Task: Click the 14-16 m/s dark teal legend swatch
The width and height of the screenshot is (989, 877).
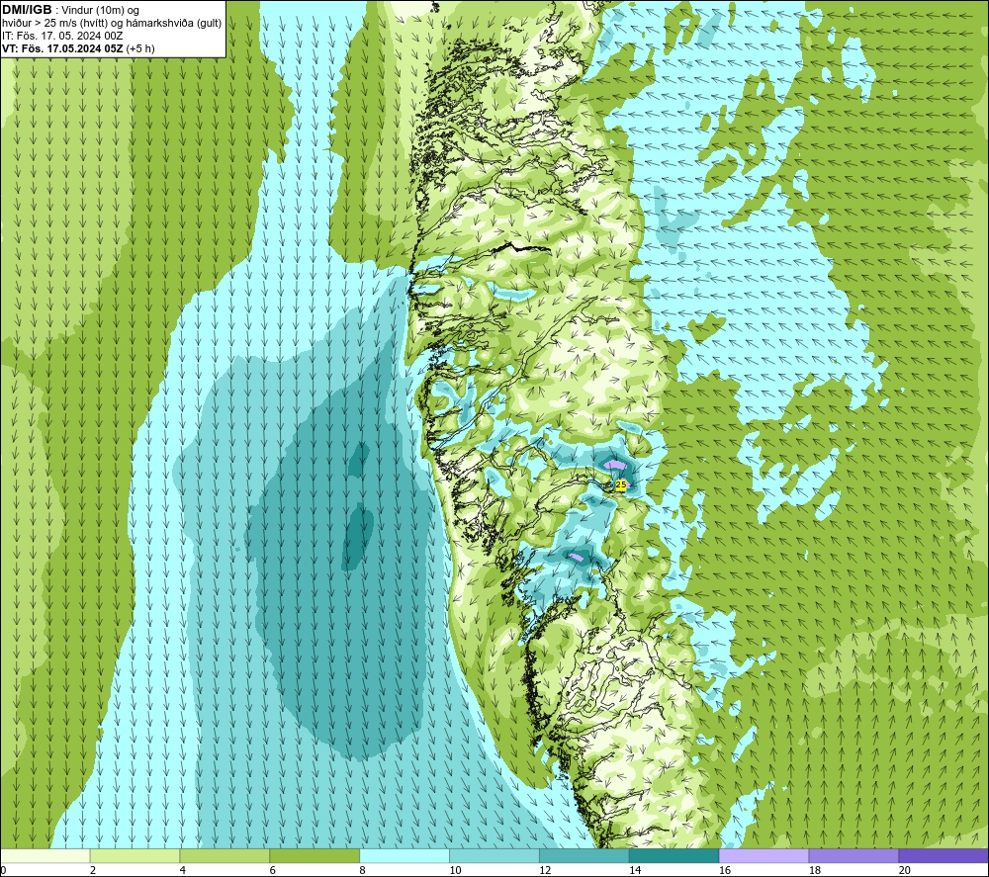Action: pyautogui.click(x=674, y=855)
